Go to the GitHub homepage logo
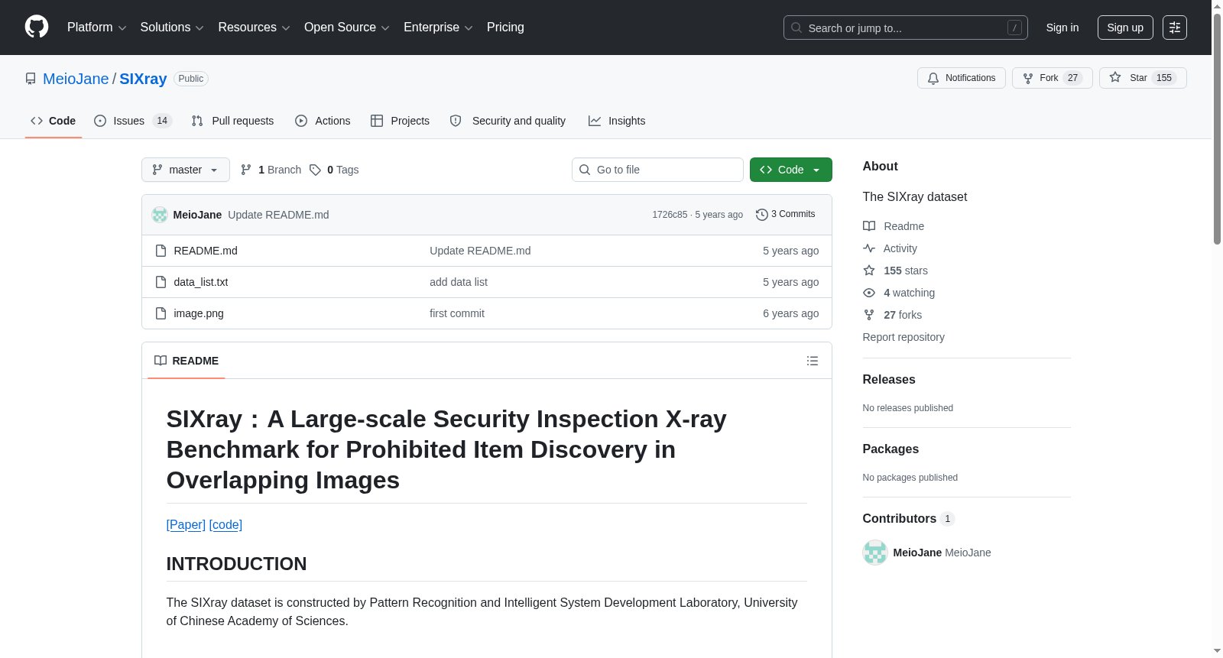The image size is (1223, 658). (x=37, y=28)
